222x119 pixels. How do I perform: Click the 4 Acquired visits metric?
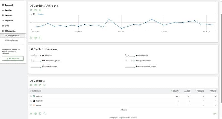[x=136, y=55]
